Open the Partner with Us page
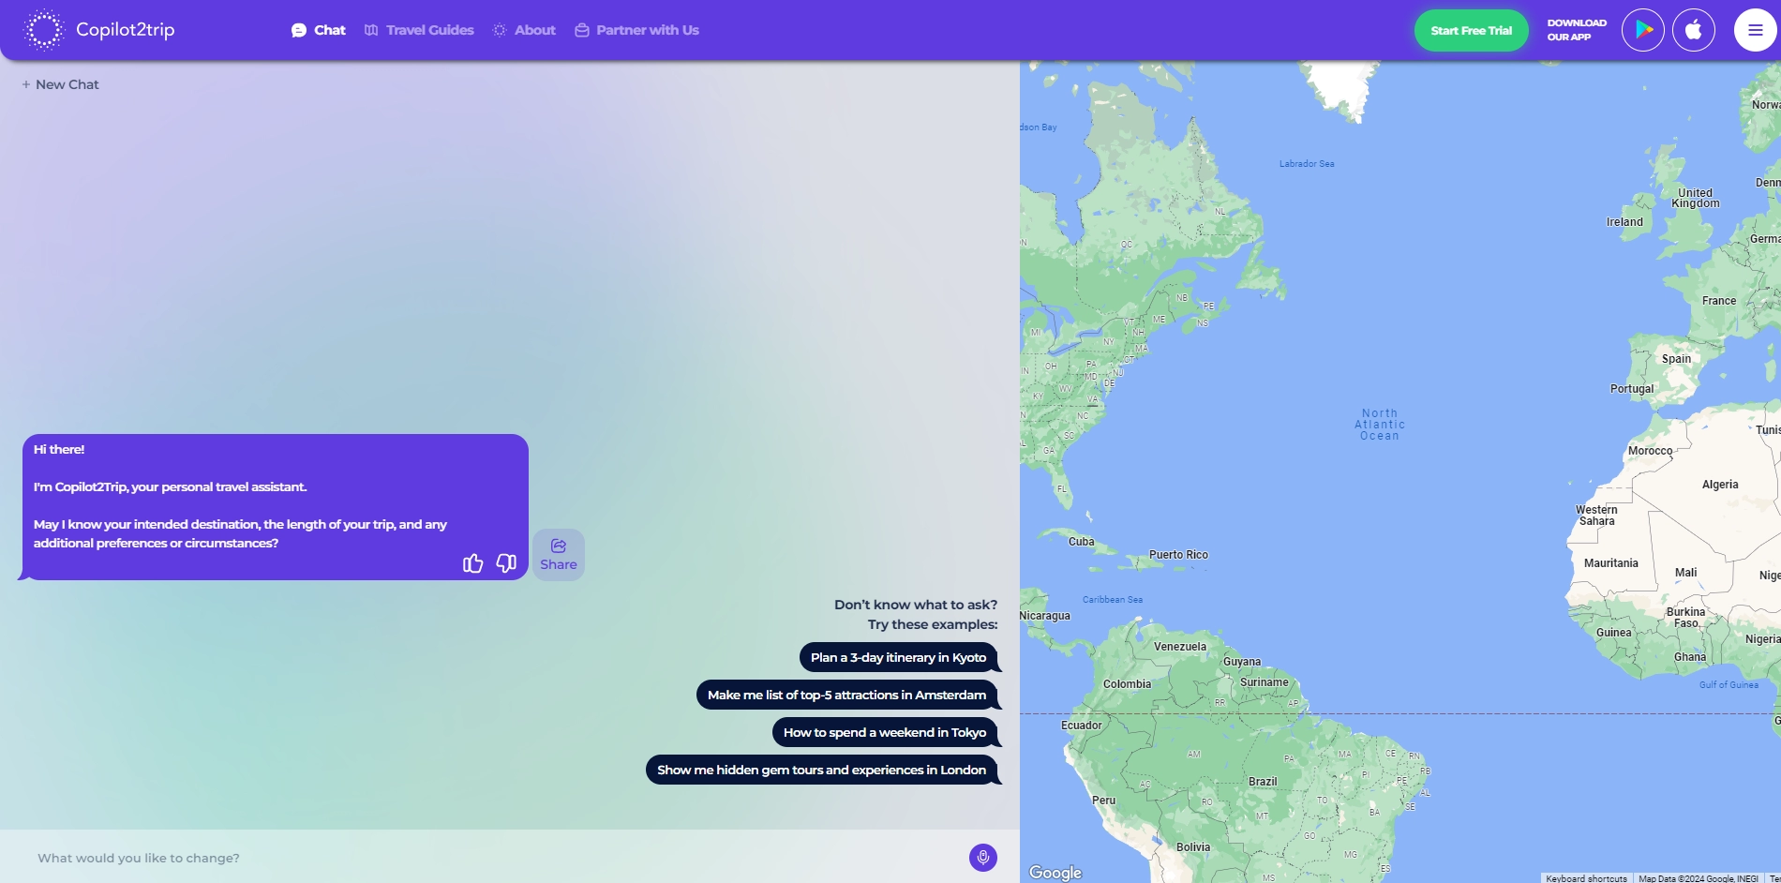1781x883 pixels. (636, 30)
